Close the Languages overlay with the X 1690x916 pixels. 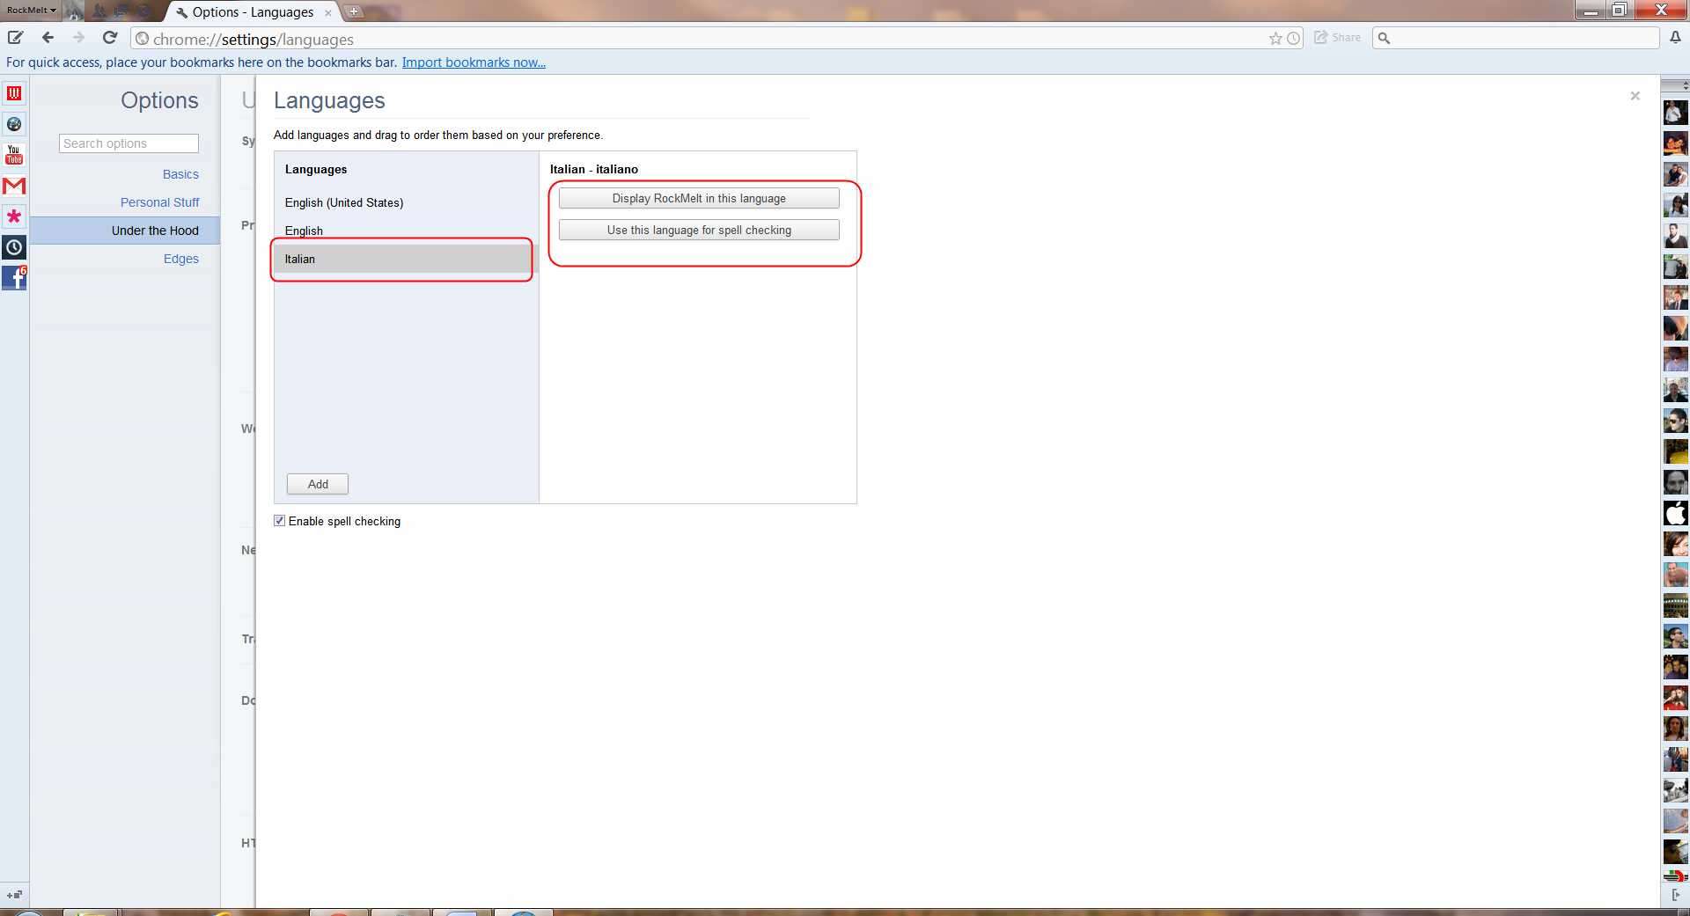tap(1635, 96)
